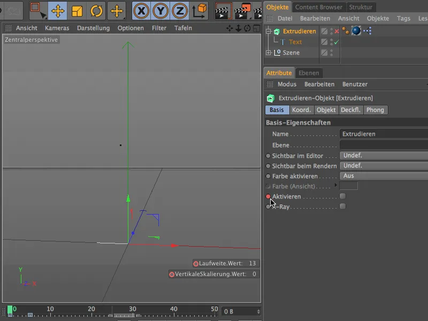The width and height of the screenshot is (428, 321).
Task: Switch to the Content Browser tab
Action: click(318, 7)
